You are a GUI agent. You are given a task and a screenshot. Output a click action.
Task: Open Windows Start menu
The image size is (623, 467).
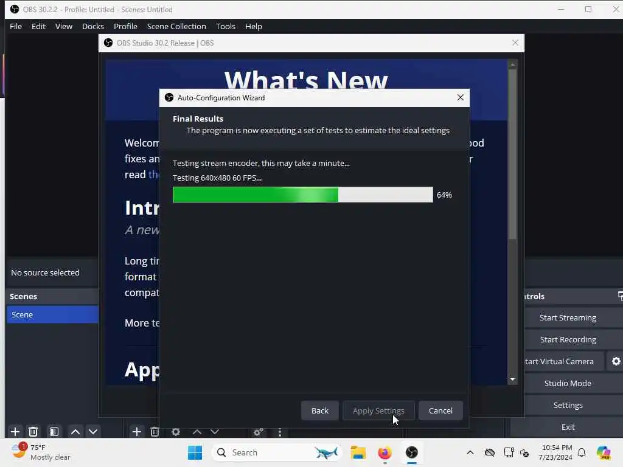coord(195,452)
